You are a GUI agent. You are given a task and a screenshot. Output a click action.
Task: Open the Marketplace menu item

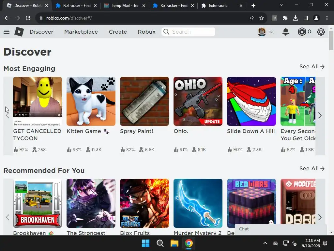tap(81, 32)
